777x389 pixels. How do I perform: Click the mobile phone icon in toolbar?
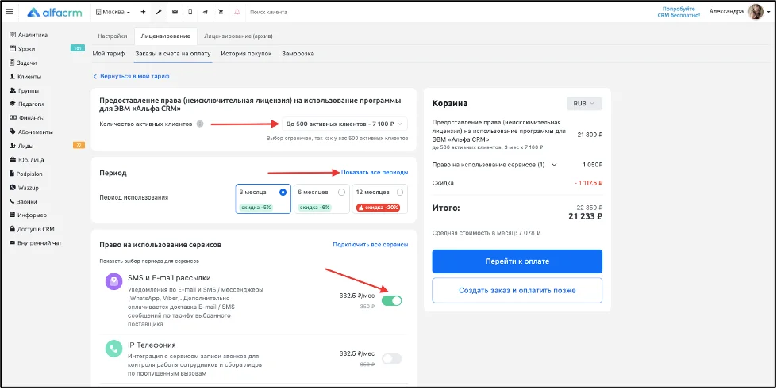(x=190, y=12)
